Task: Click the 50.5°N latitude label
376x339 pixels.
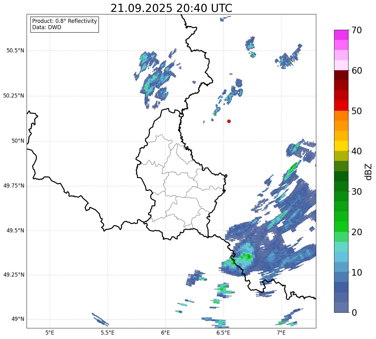Action: coord(15,50)
